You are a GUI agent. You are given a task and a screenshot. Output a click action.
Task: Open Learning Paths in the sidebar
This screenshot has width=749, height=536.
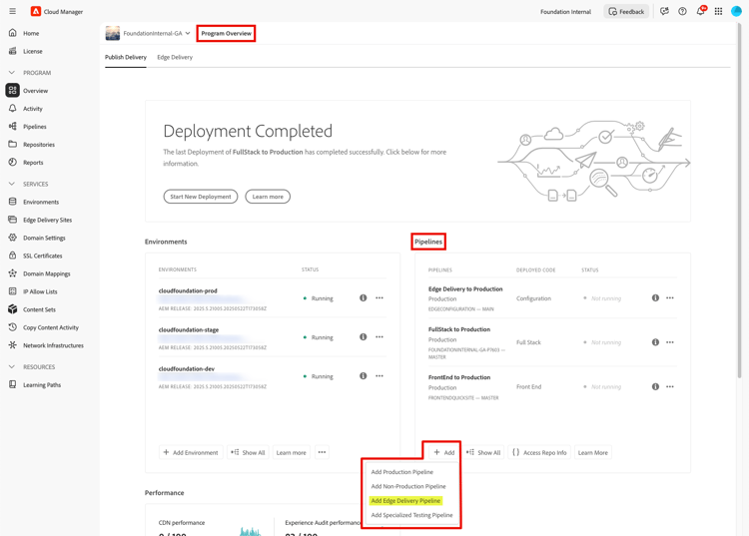(42, 385)
